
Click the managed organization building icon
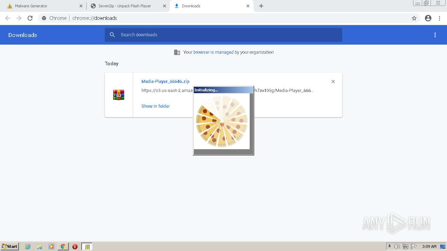(x=177, y=52)
